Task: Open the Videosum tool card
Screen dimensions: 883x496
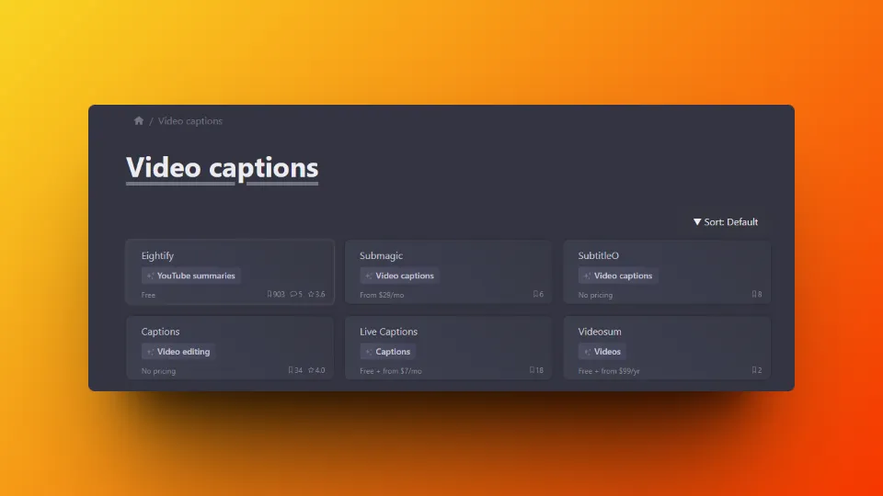Action: (x=667, y=348)
